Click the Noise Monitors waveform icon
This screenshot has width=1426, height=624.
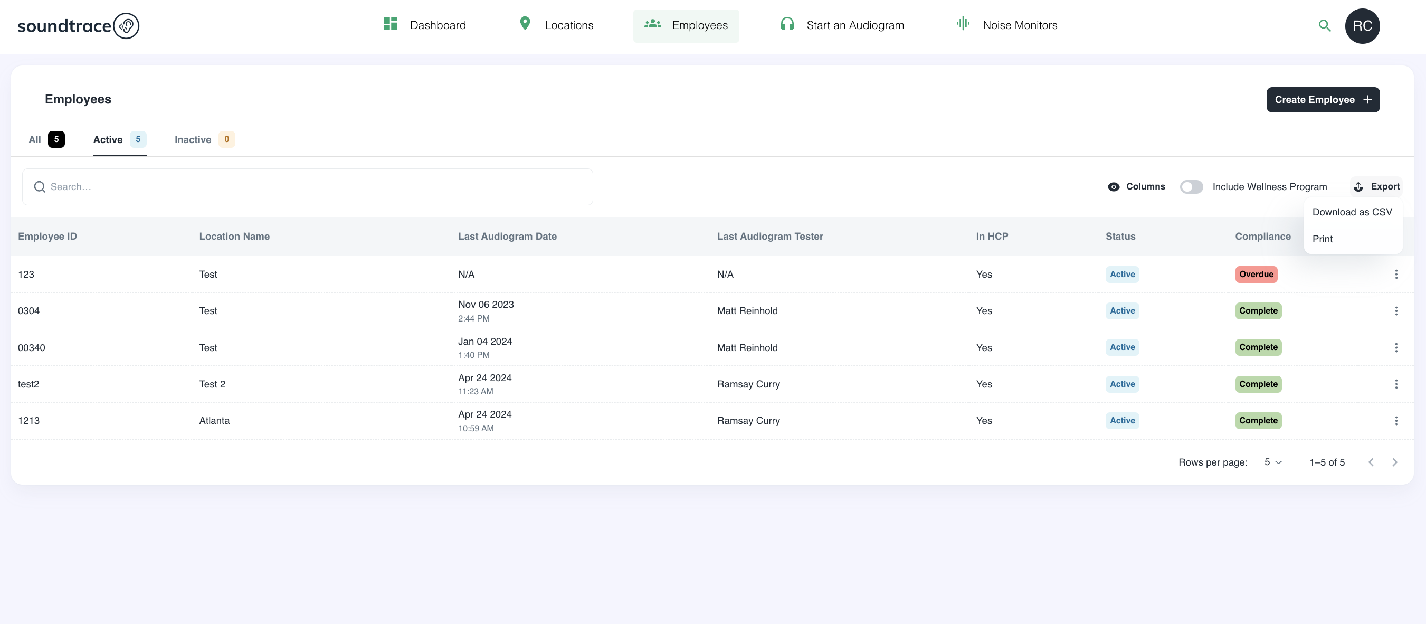pyautogui.click(x=963, y=24)
